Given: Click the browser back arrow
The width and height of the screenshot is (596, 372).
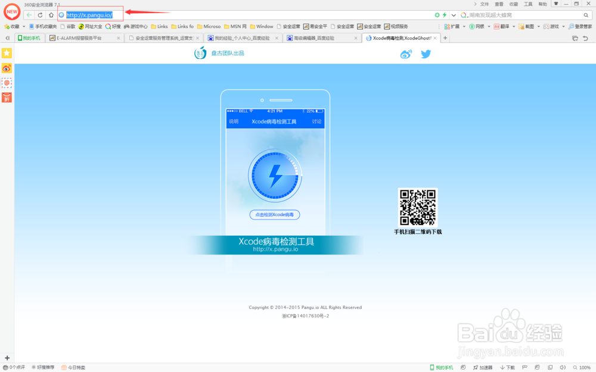Looking at the screenshot, I should pyautogui.click(x=29, y=15).
